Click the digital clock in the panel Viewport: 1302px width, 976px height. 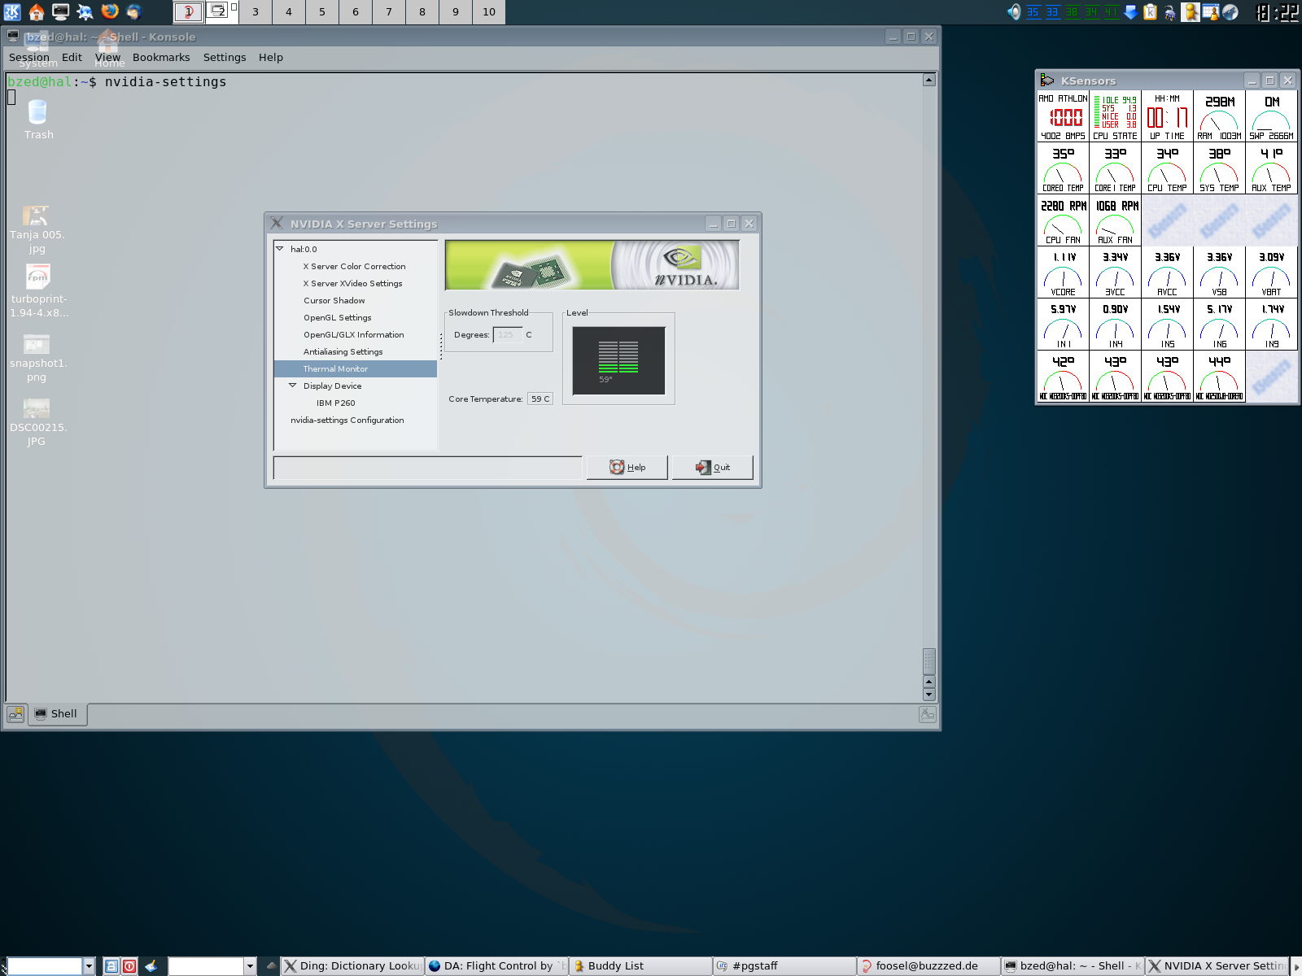point(1276,11)
